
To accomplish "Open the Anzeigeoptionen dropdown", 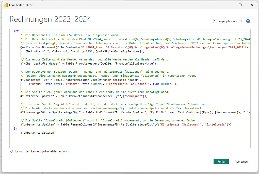I will pyautogui.click(x=227, y=21).
